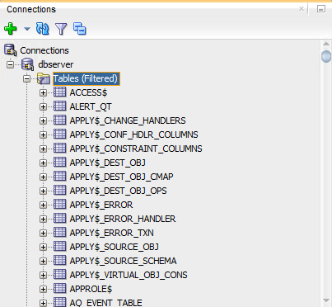This screenshot has width=332, height=307.
Task: Click the APPLY$_SOURCE_SCHEMA table icon
Action: (59, 261)
